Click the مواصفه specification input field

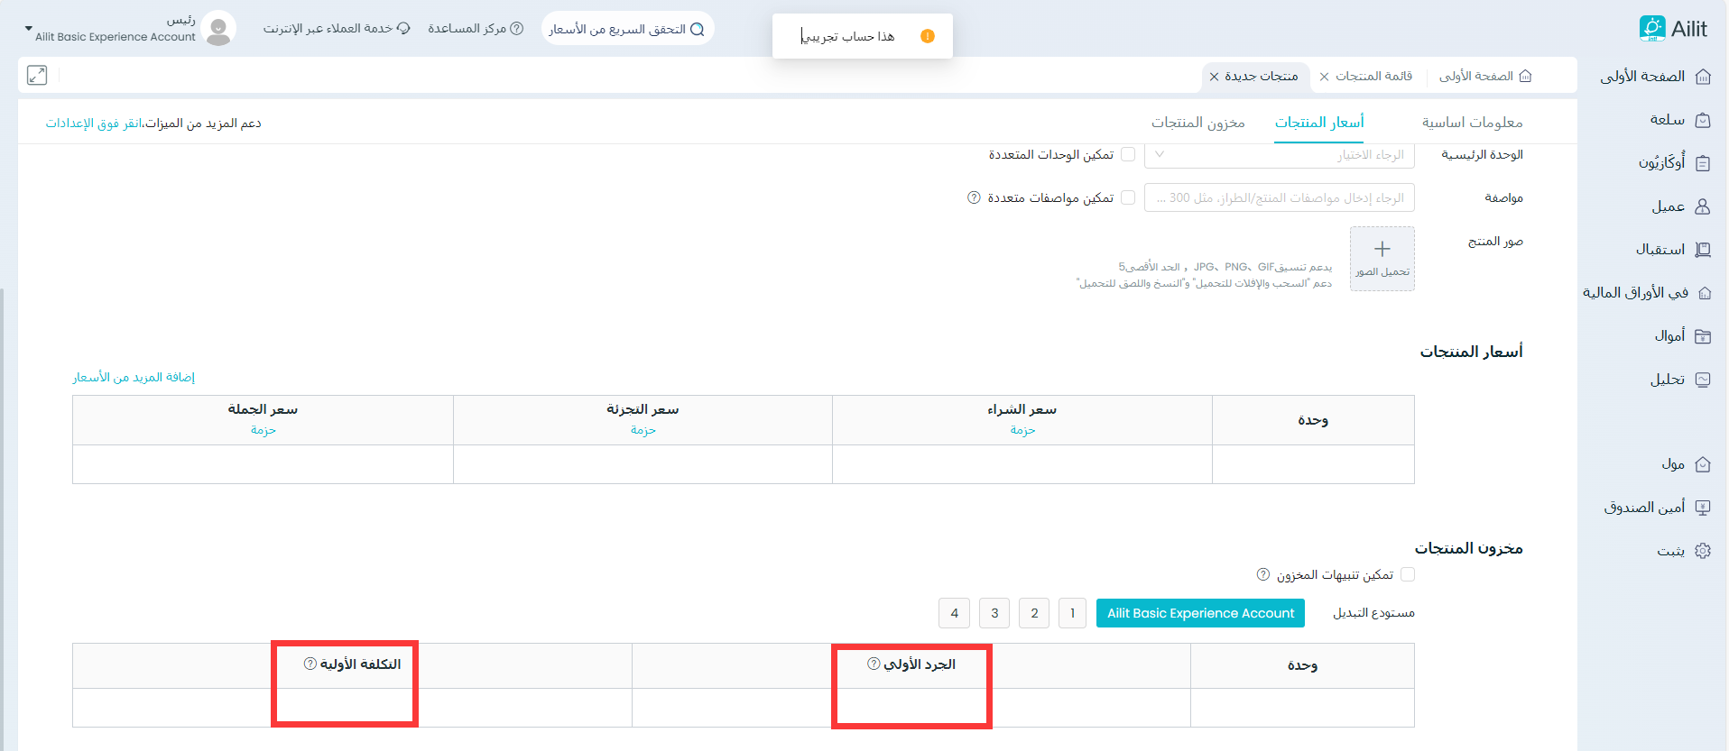point(1279,197)
